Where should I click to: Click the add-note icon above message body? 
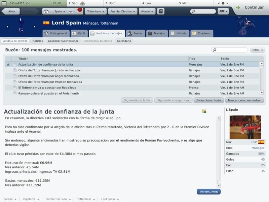[204, 111]
